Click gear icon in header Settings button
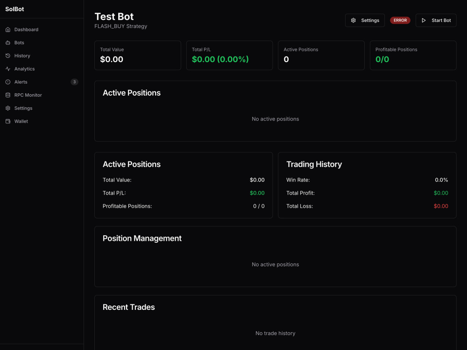Screen dimensions: 467x350 point(353,20)
